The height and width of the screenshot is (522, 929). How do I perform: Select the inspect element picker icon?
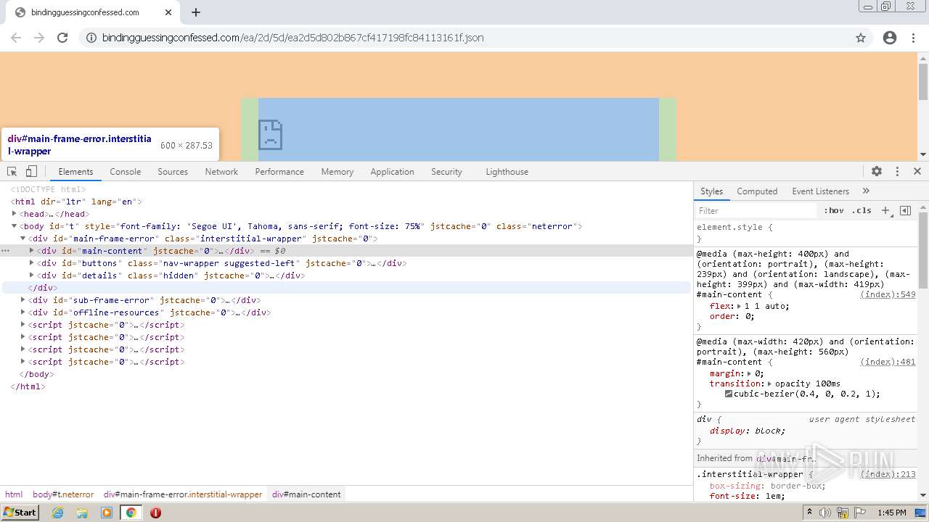coord(12,172)
